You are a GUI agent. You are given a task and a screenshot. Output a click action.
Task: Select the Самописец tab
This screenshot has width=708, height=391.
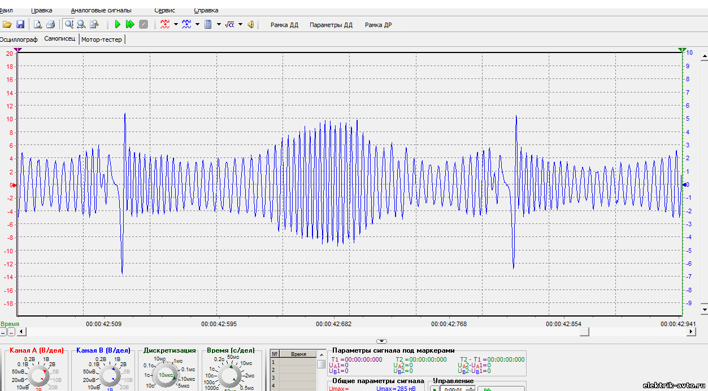point(60,39)
